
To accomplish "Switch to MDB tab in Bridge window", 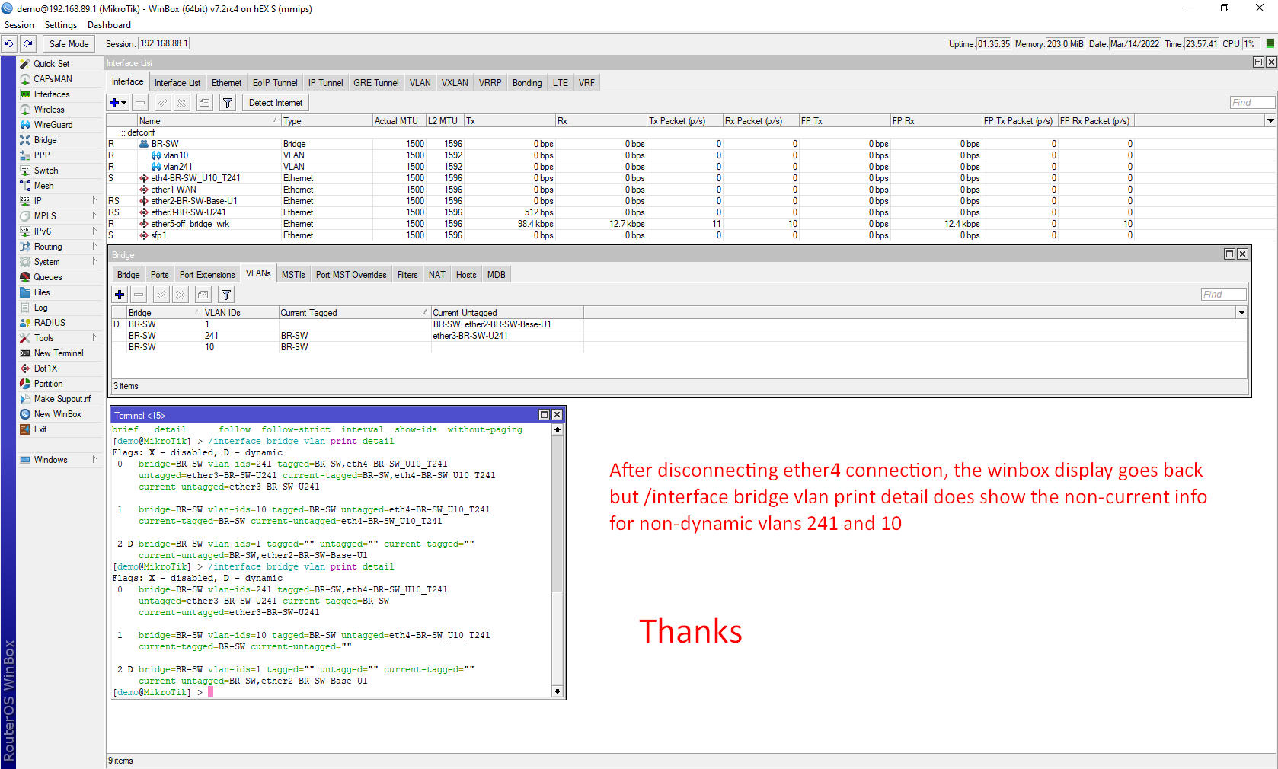I will (x=497, y=275).
